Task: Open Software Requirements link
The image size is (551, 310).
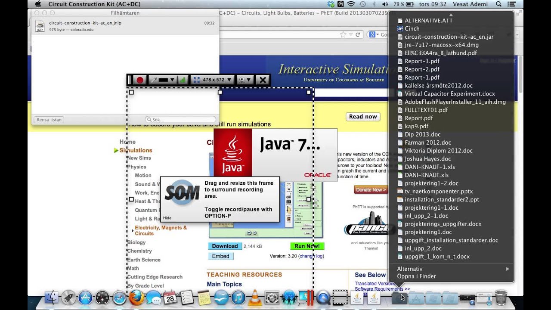Action: click(382, 289)
